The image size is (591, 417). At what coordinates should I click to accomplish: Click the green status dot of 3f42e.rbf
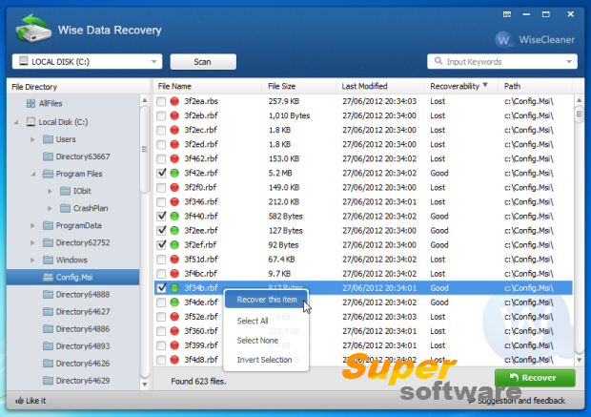(174, 173)
